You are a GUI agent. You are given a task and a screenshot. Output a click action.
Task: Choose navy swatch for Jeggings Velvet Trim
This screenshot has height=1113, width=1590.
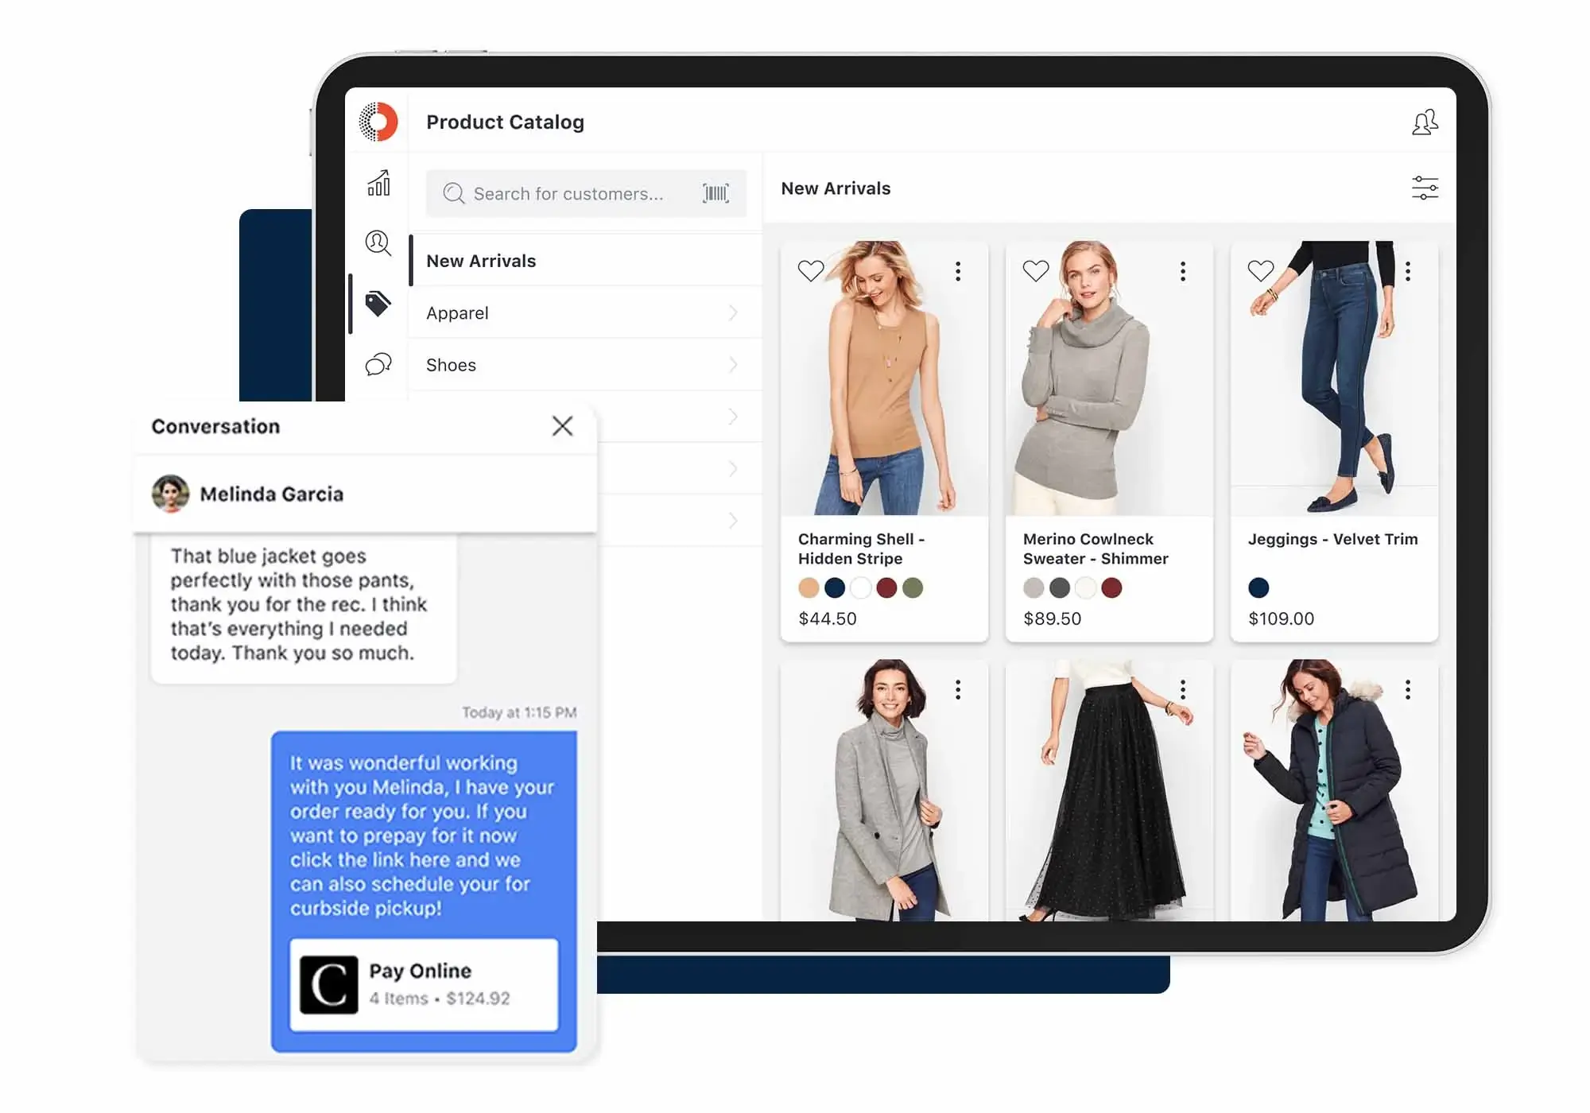point(1258,588)
